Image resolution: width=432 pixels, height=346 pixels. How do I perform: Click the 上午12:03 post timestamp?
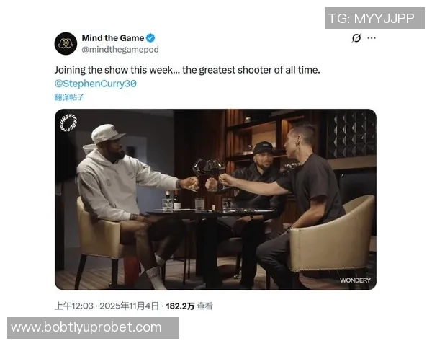[74, 306]
